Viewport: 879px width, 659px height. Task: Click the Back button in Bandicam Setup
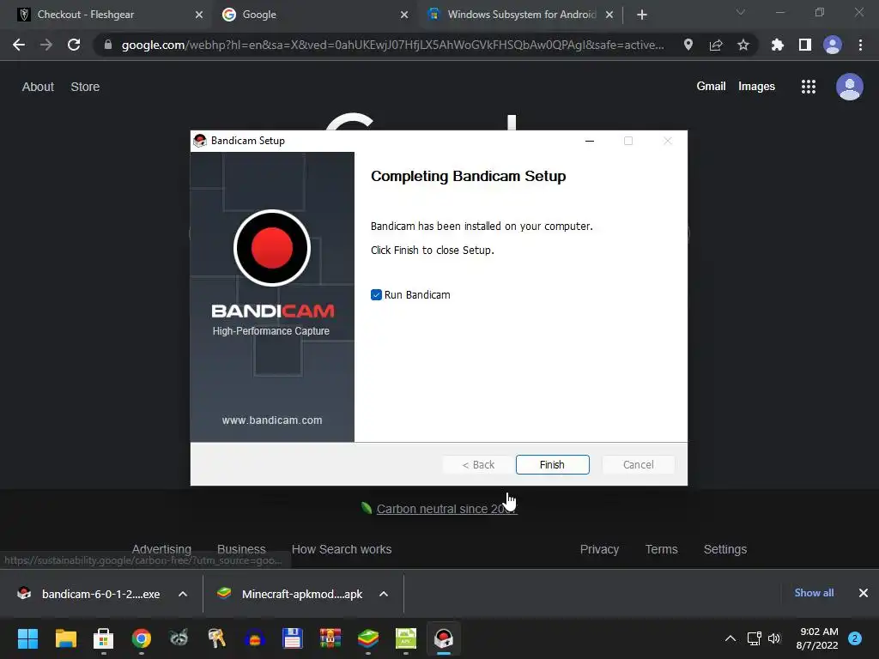pyautogui.click(x=478, y=464)
